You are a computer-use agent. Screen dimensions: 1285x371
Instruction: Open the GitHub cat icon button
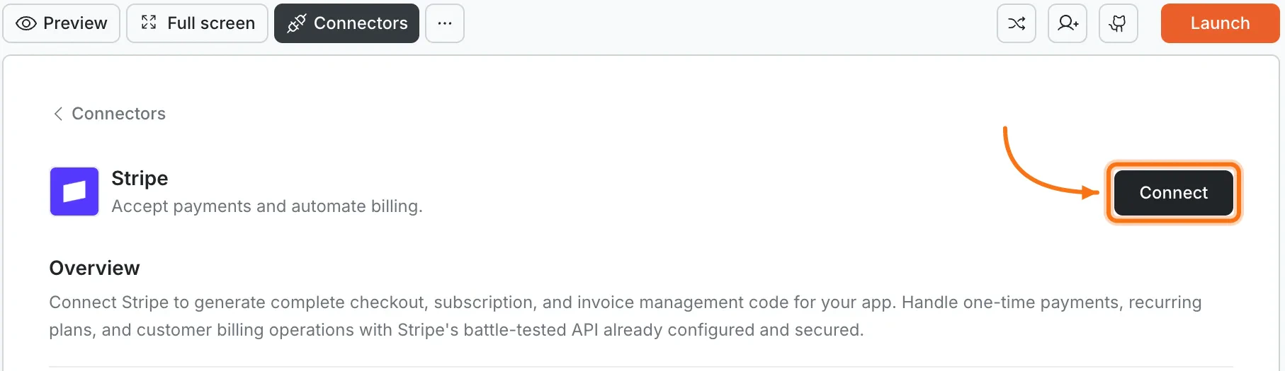pos(1119,23)
